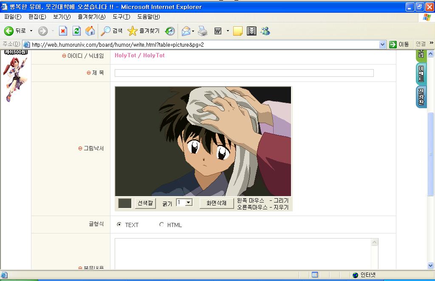Expand the Edit dropdown arrow beside Word icon
This screenshot has height=281, width=435.
coord(228,31)
